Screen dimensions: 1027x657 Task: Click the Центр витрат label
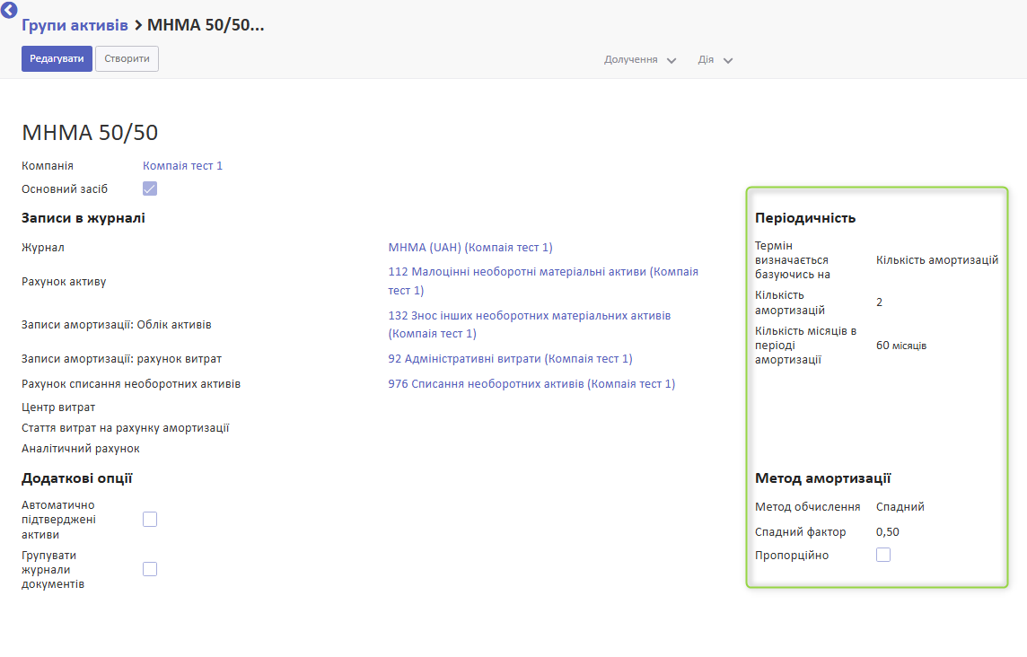coord(58,407)
